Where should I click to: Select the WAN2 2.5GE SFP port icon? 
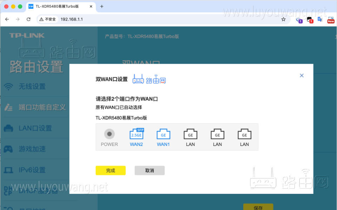click(137, 134)
